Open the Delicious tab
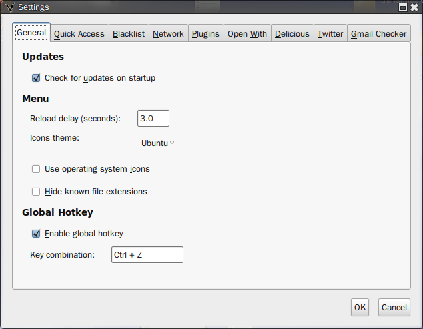The width and height of the screenshot is (423, 329). pyautogui.click(x=292, y=34)
